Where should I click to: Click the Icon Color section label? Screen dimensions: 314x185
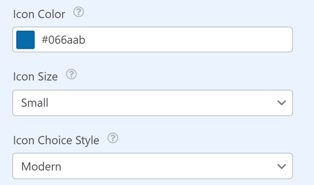39,14
